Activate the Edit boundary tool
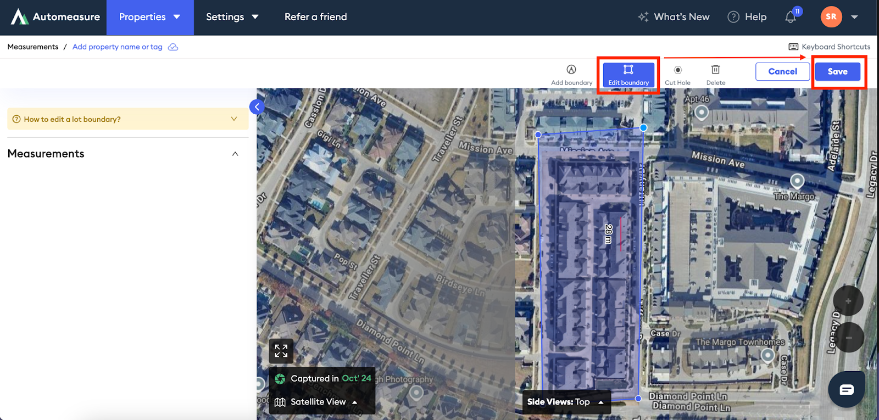This screenshot has width=879, height=420. [x=628, y=75]
